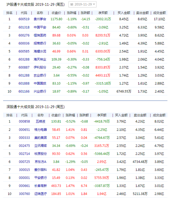The height and width of the screenshot is (199, 170).
Task: Open stock code 600036 link
Action: tap(24, 43)
